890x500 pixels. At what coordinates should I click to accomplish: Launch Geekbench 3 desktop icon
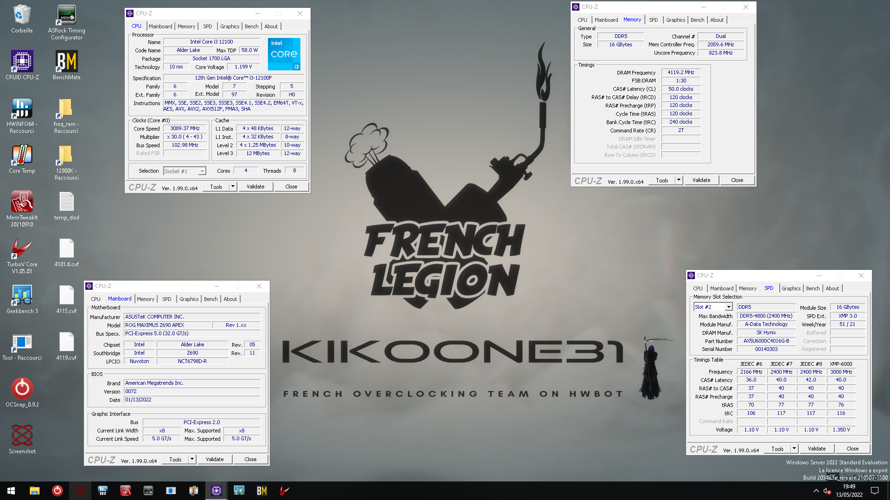point(22,300)
